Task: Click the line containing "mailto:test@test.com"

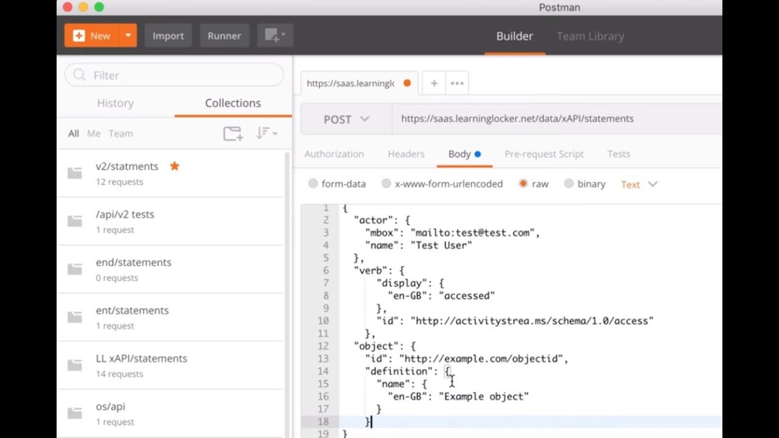Action: tap(452, 233)
